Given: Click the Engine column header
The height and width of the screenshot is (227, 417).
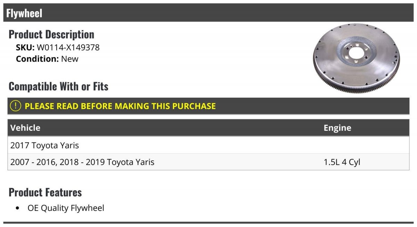Looking at the screenshot, I should click(x=337, y=128).
